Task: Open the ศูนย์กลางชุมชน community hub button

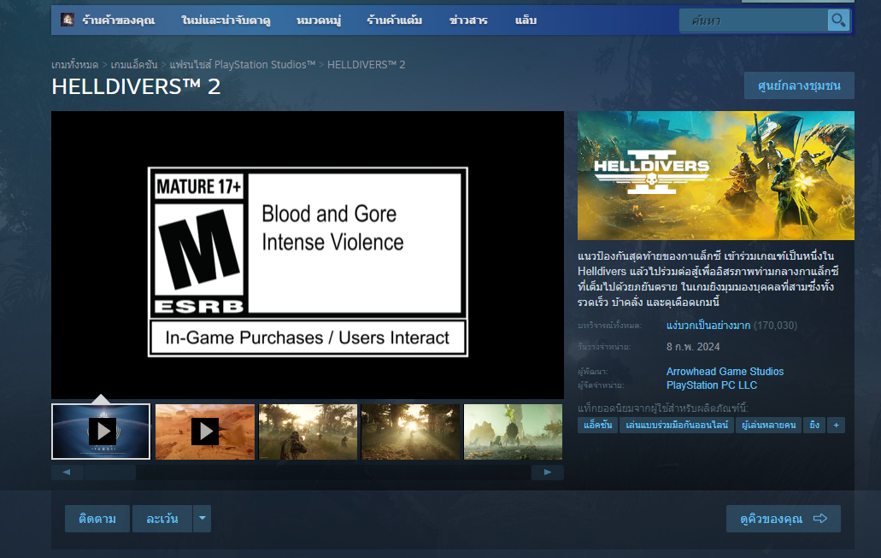Action: point(799,85)
